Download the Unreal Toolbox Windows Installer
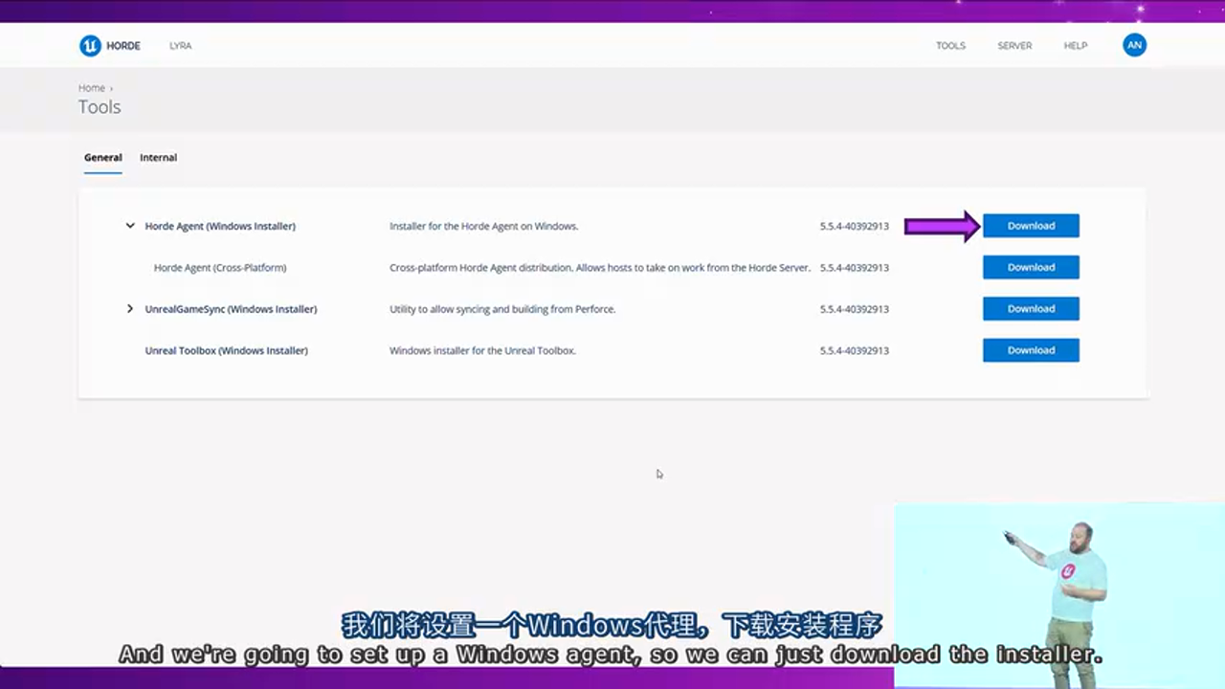Screen dimensions: 1225x689 tap(1031, 350)
